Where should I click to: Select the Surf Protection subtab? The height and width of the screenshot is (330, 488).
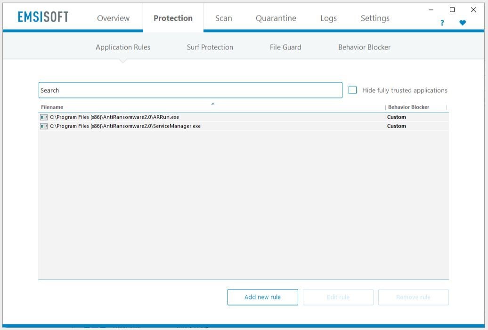(x=210, y=47)
